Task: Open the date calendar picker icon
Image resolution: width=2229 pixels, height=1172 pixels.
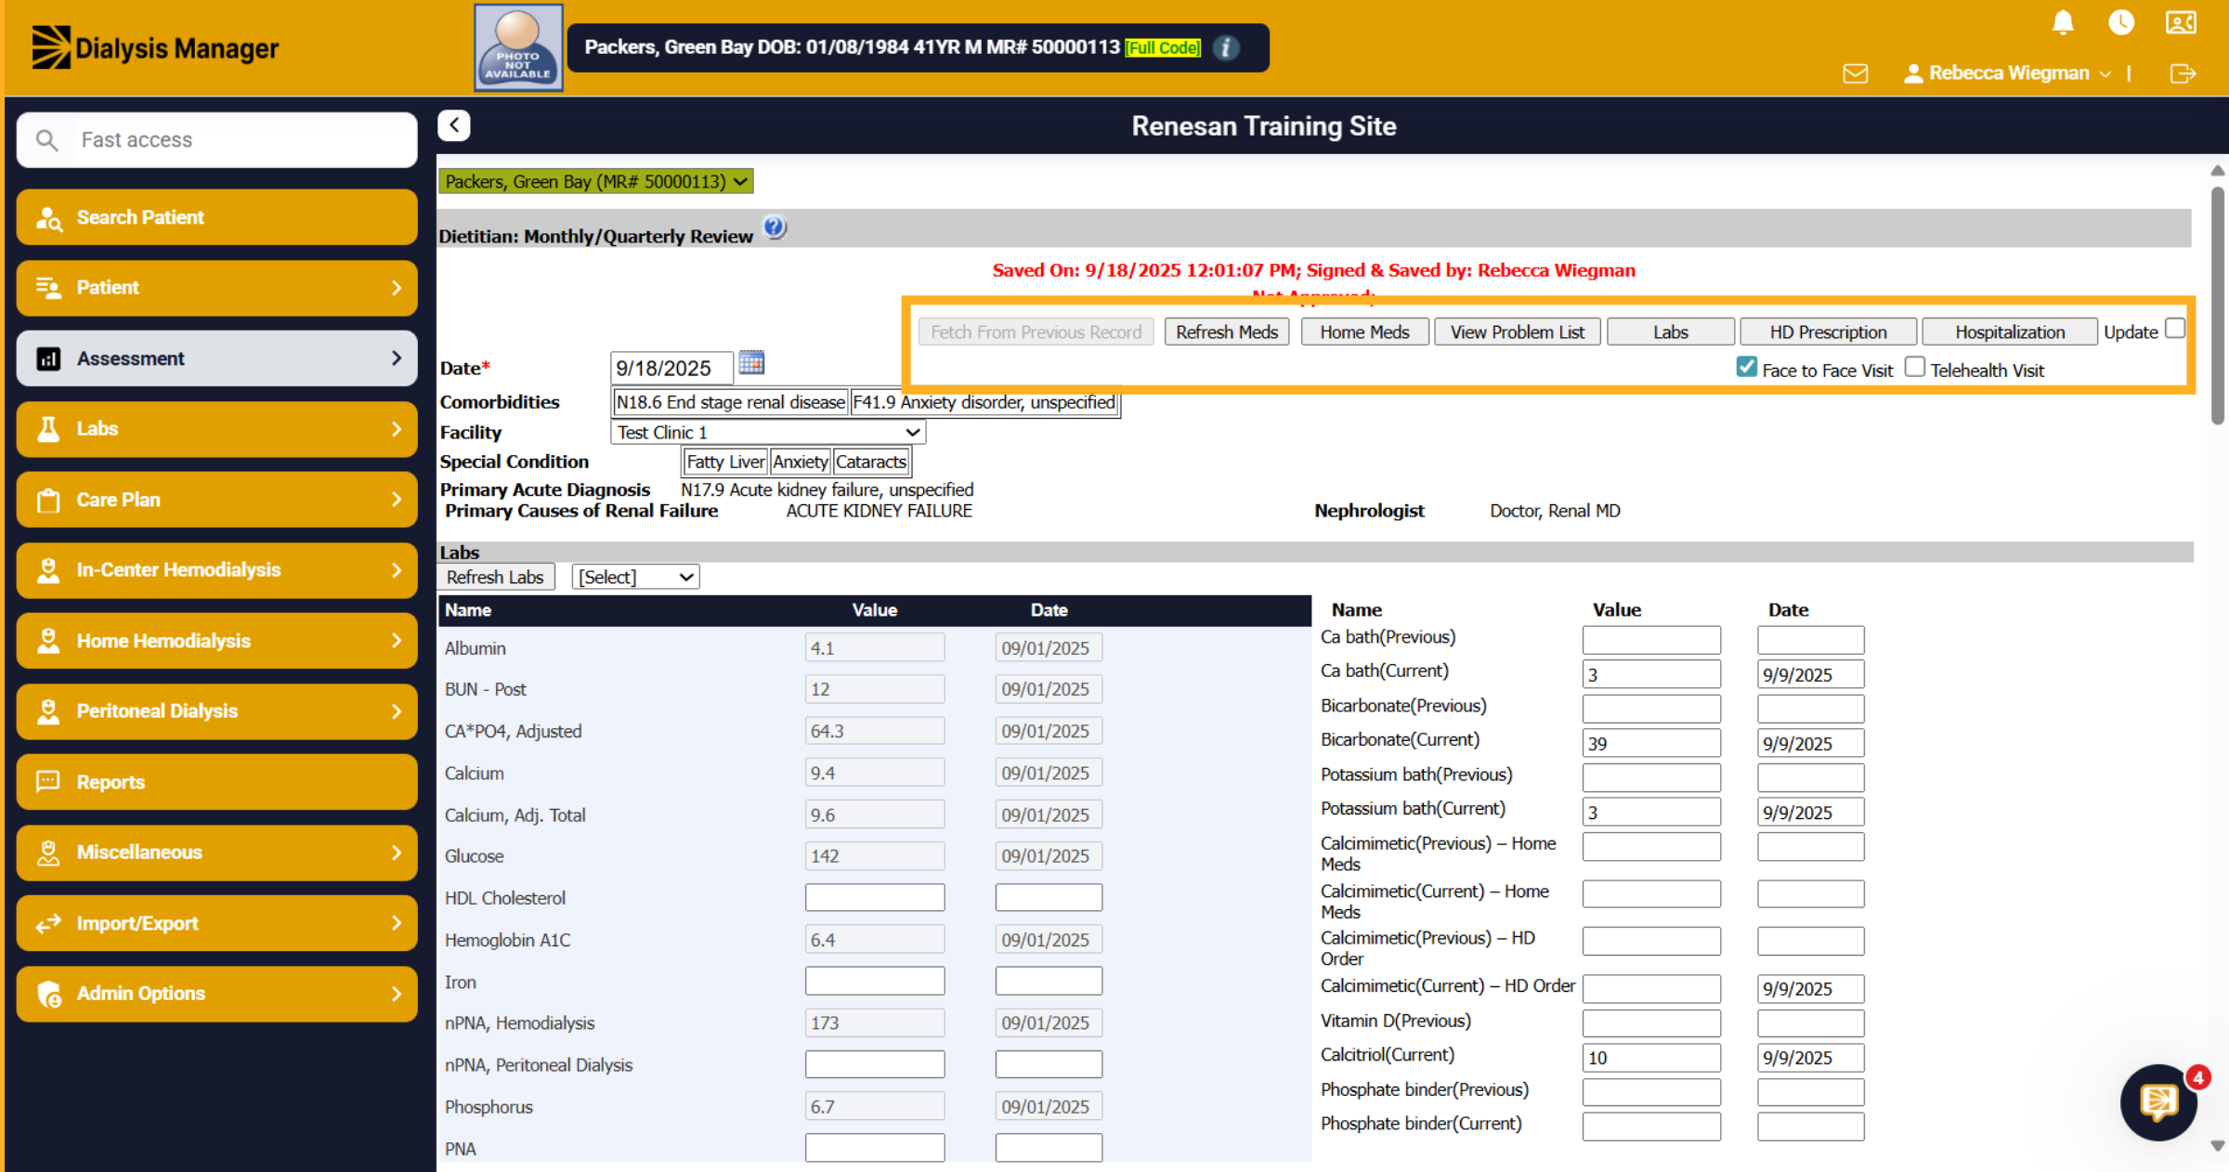Action: point(751,363)
